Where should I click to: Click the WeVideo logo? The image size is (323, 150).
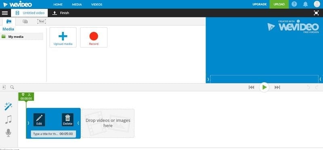click(17, 4)
